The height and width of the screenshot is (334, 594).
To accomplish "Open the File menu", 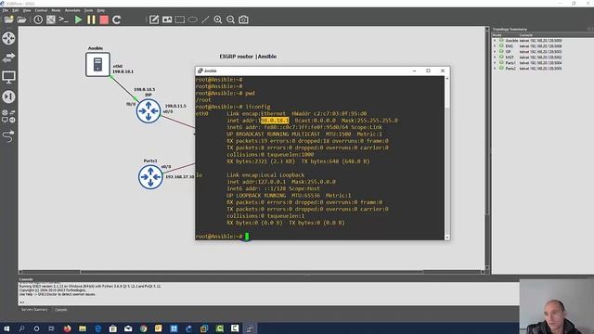I will [6, 10].
